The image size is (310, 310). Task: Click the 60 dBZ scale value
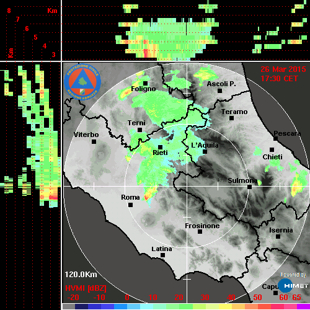(283, 298)
